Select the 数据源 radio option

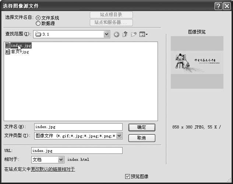coord(38,24)
